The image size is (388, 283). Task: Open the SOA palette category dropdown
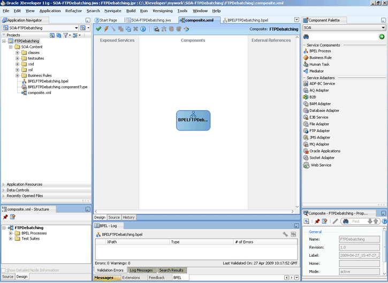point(344,28)
